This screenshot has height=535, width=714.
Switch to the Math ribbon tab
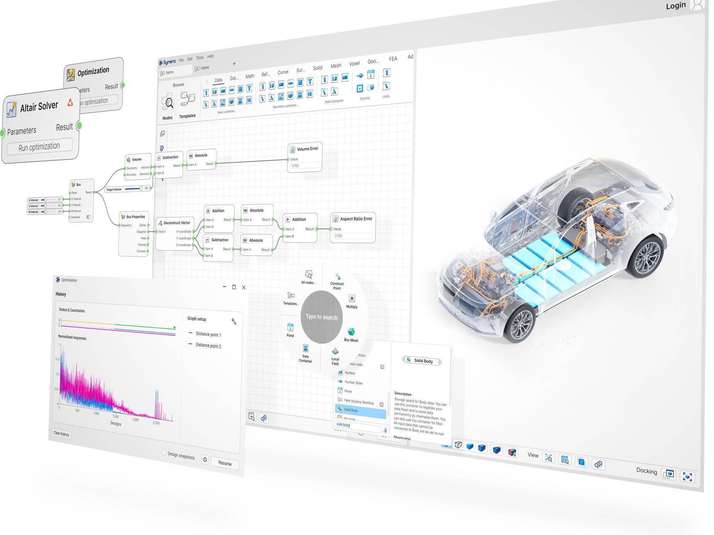(250, 76)
